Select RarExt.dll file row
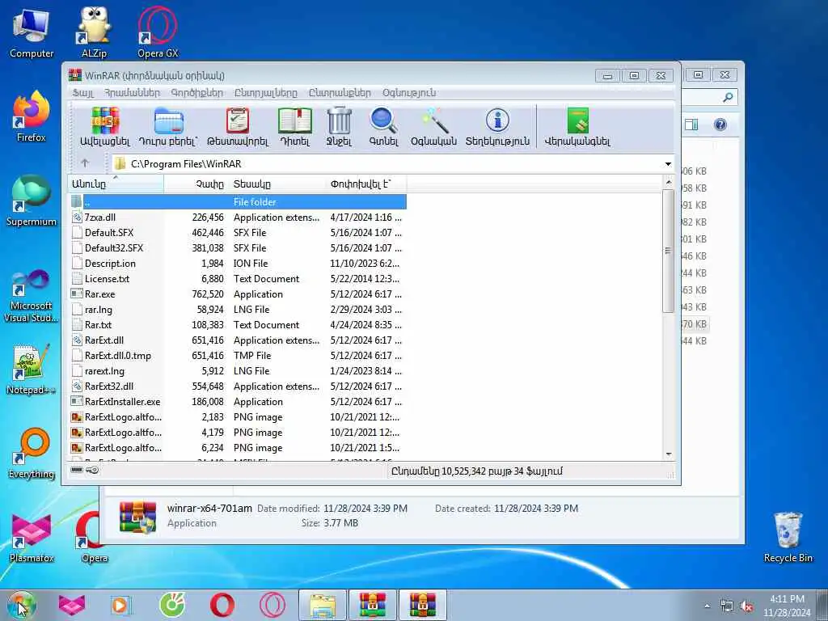Screen dimensions: 828x621 point(238,340)
